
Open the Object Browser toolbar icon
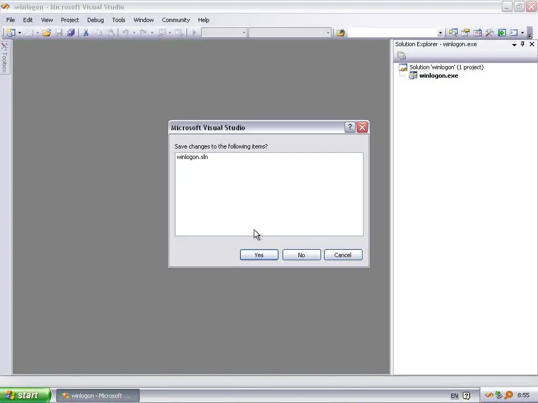pos(477,33)
